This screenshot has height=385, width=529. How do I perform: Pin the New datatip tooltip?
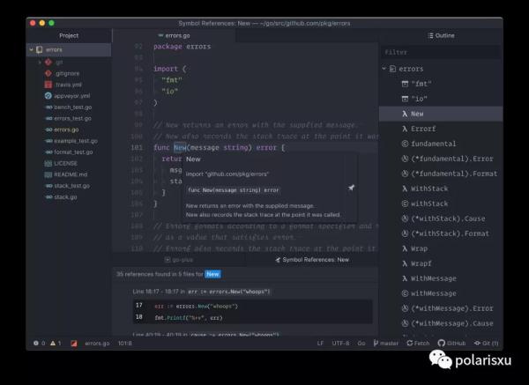tap(351, 188)
